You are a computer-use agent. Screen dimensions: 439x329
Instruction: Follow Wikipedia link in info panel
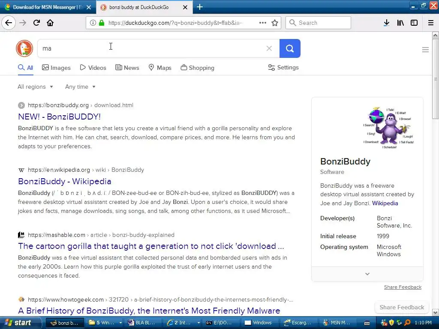coord(385,203)
